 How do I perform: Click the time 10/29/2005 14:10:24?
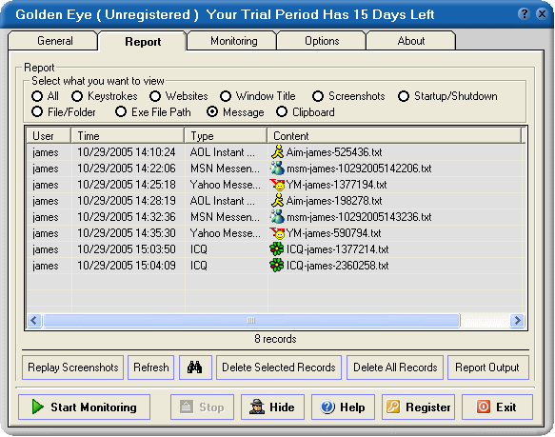(127, 152)
